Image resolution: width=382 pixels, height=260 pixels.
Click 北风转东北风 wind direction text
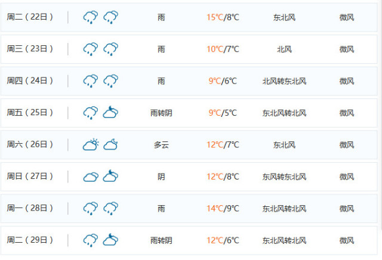(284, 81)
